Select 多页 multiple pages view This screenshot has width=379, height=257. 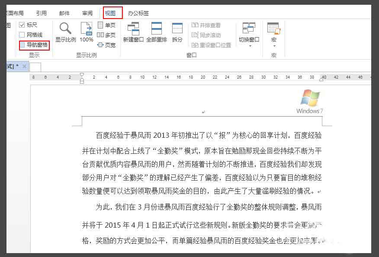tap(106, 35)
